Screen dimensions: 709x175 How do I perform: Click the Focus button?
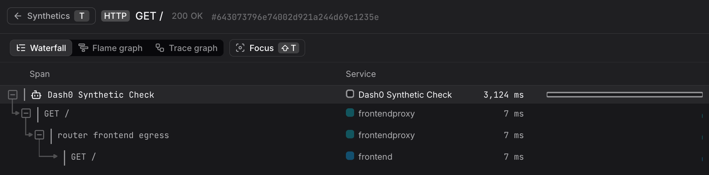pyautogui.click(x=267, y=48)
